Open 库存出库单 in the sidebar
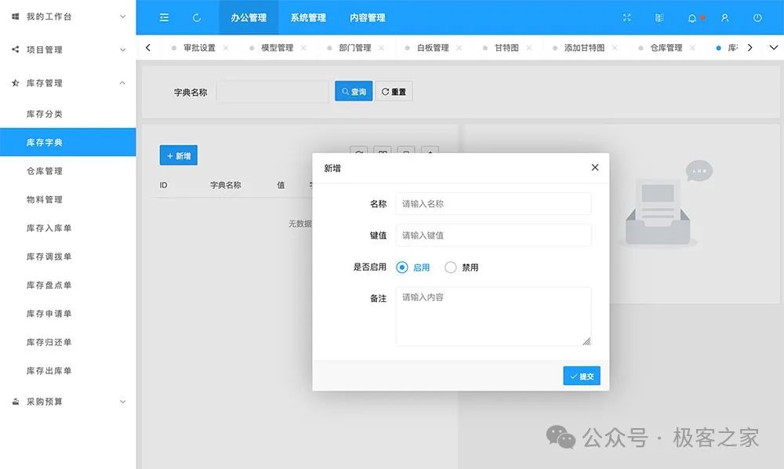The height and width of the screenshot is (469, 784). point(68,370)
